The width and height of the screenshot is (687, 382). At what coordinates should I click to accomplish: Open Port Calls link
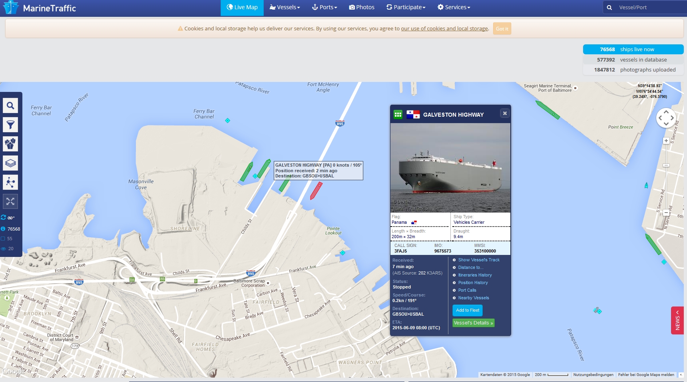tap(467, 290)
